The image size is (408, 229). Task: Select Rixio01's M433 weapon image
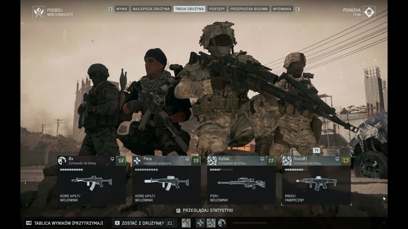pos(316,183)
